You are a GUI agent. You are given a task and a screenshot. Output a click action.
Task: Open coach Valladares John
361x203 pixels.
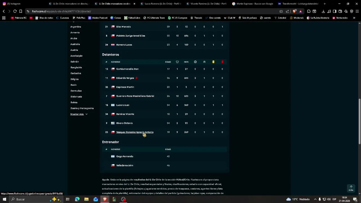click(125, 166)
